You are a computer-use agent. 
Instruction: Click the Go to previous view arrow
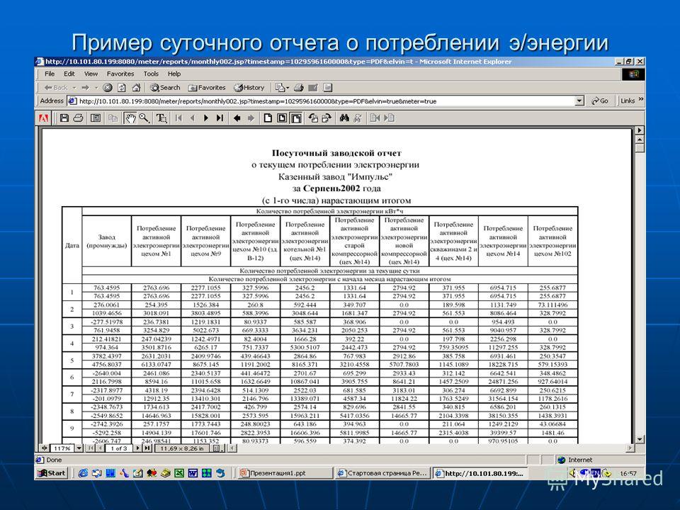pos(237,118)
